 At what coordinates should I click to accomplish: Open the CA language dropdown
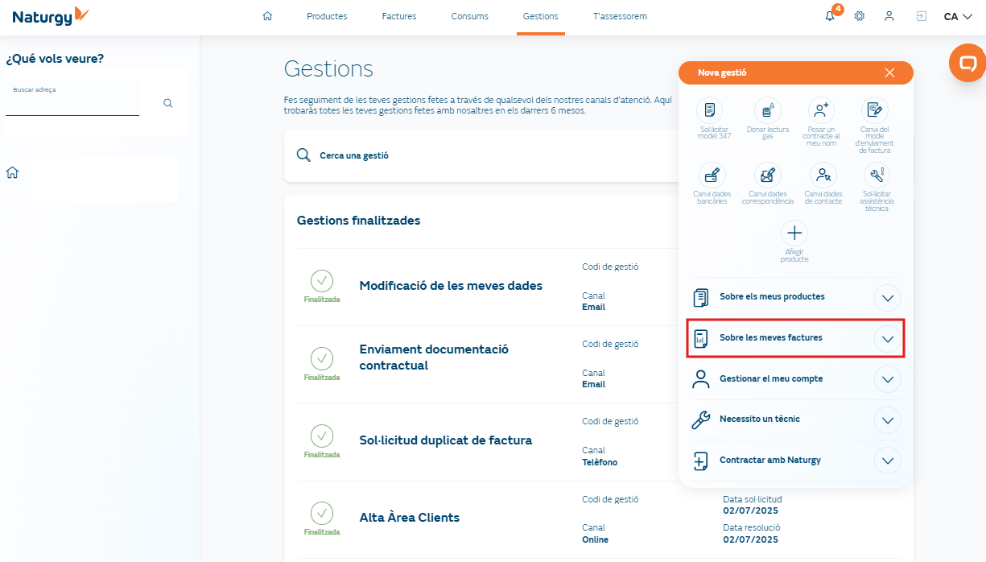pyautogui.click(x=957, y=16)
